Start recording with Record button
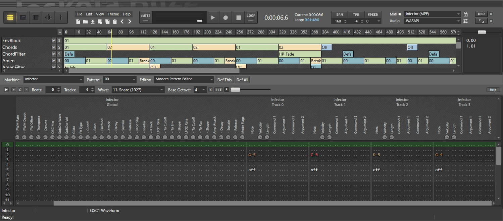 tap(225, 17)
